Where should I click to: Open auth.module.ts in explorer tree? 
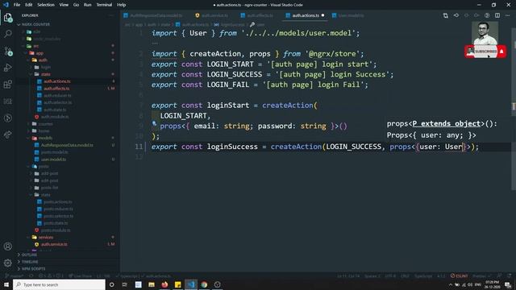coord(55,117)
